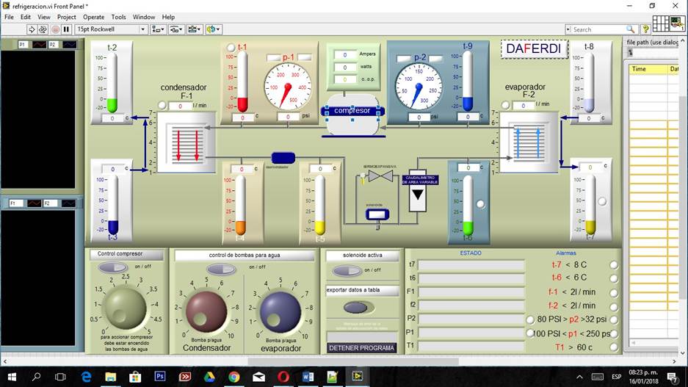
Task: Click the Run arrow in the toolbar
Action: [32, 29]
